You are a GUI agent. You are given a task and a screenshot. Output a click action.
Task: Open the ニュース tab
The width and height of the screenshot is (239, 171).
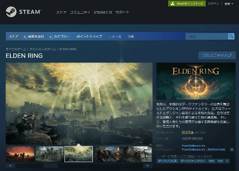tap(115, 37)
